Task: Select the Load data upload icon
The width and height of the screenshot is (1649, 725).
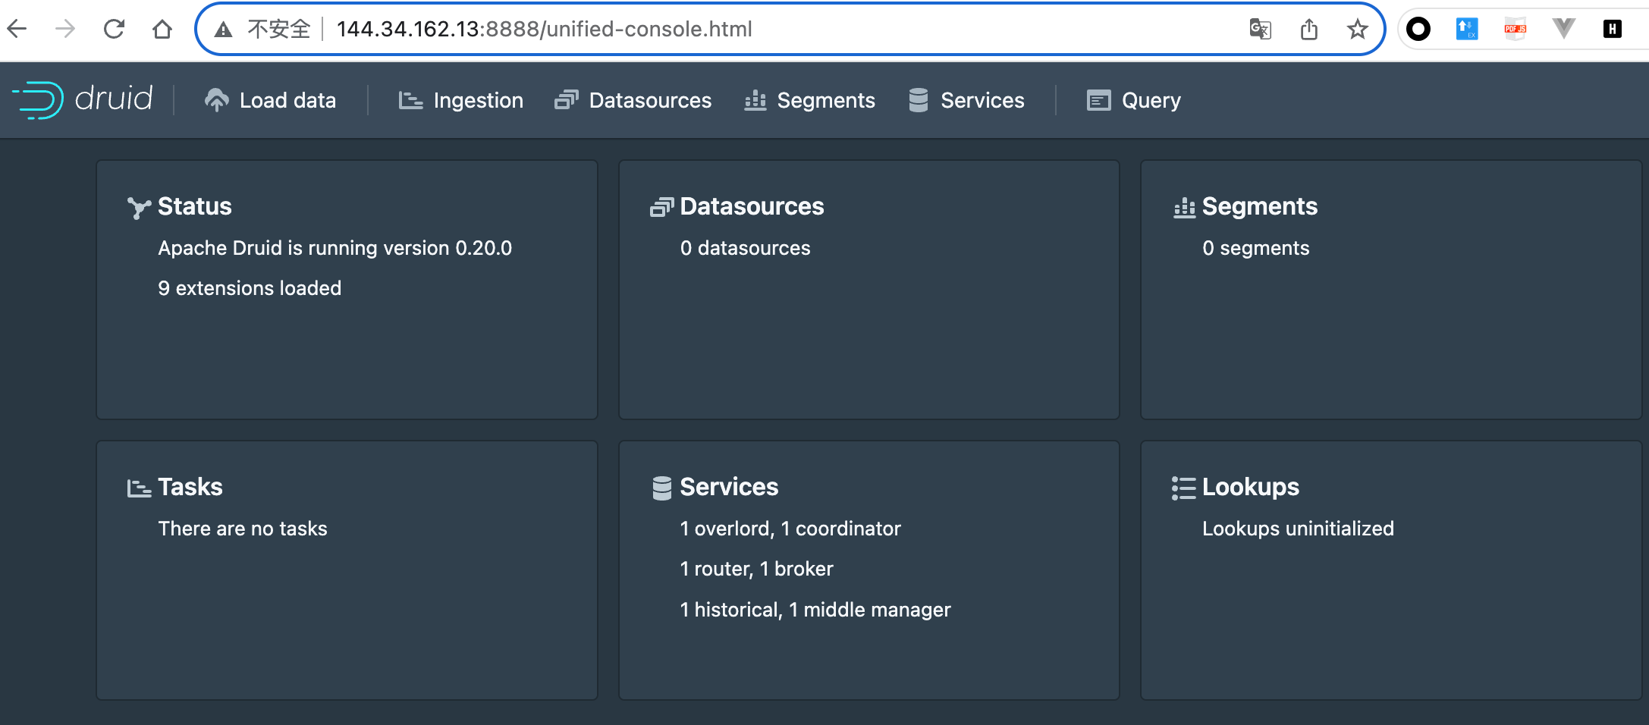Action: pyautogui.click(x=216, y=99)
